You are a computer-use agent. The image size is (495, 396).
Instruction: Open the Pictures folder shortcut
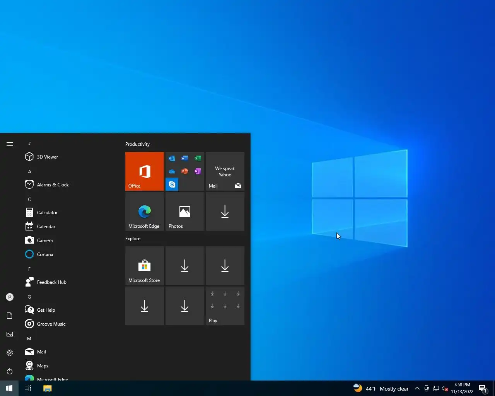(10, 334)
